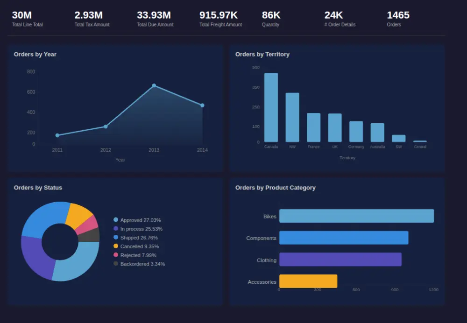This screenshot has height=323, width=467.
Task: Click the 33.93M Total Due Amount metric
Action: click(x=155, y=19)
